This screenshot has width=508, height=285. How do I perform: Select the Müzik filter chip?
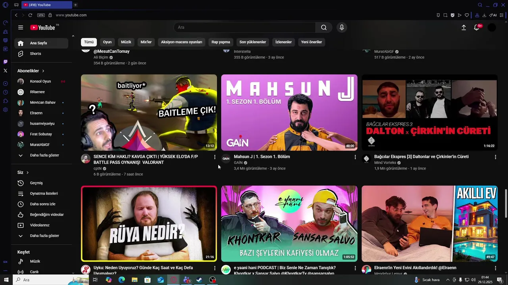click(126, 42)
